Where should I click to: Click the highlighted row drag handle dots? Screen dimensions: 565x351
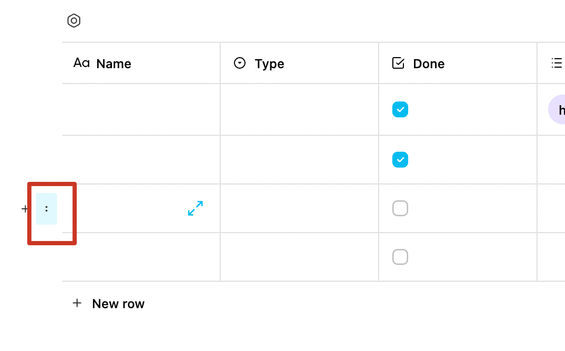[x=46, y=209]
